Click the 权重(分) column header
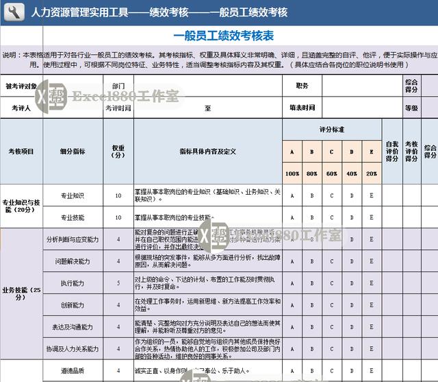Image resolution: width=438 pixels, height=382 pixels. 118,152
